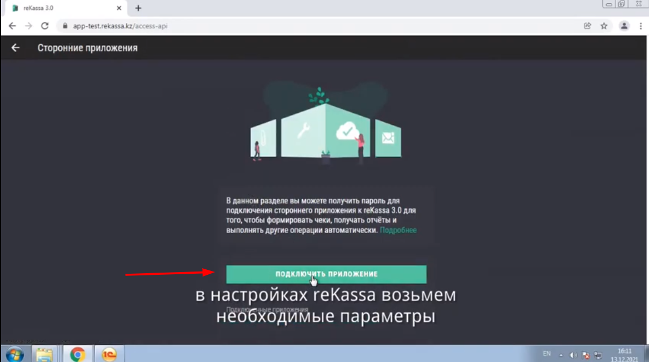Click the EN language indicator in the tray

(x=547, y=354)
